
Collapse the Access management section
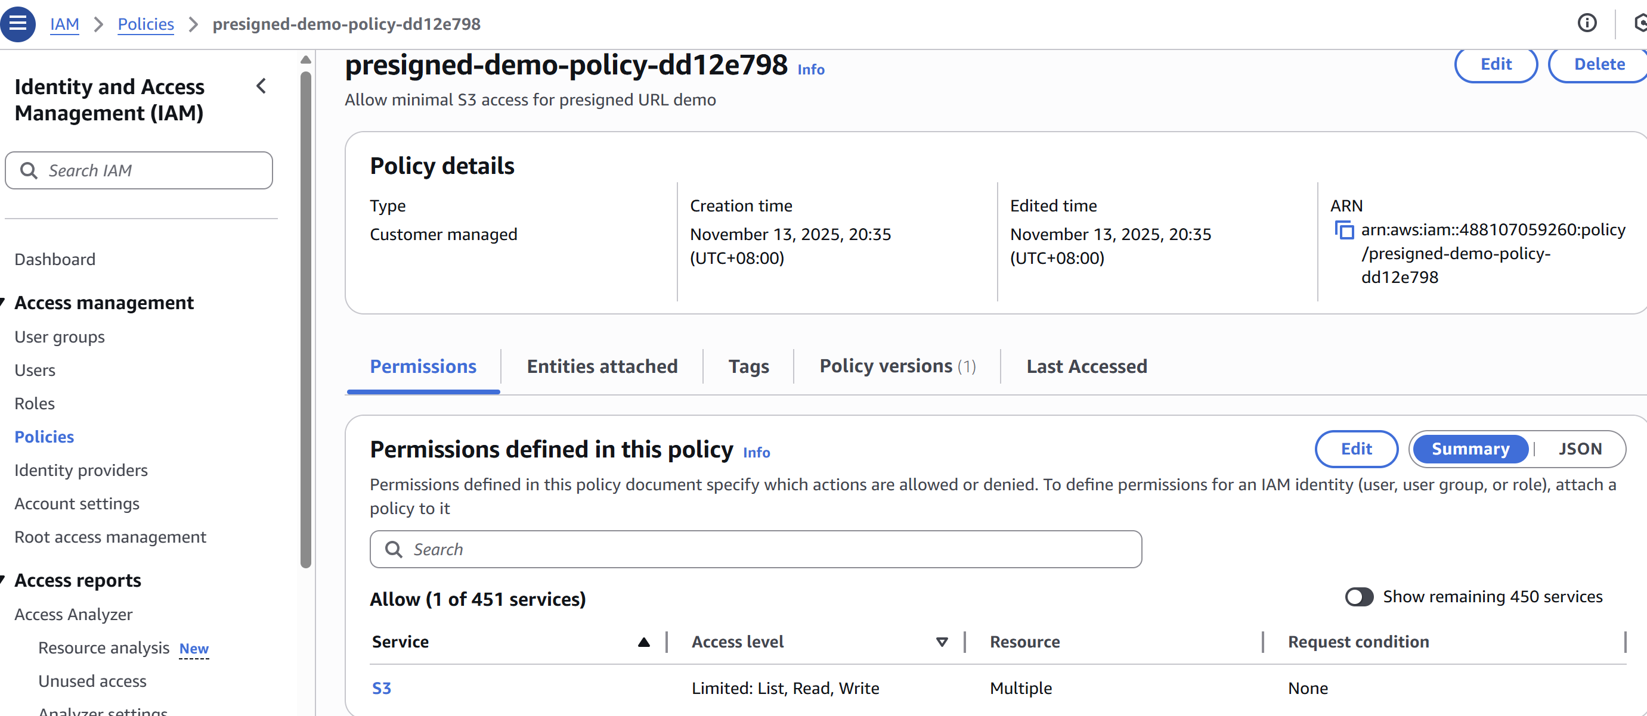tap(3, 302)
